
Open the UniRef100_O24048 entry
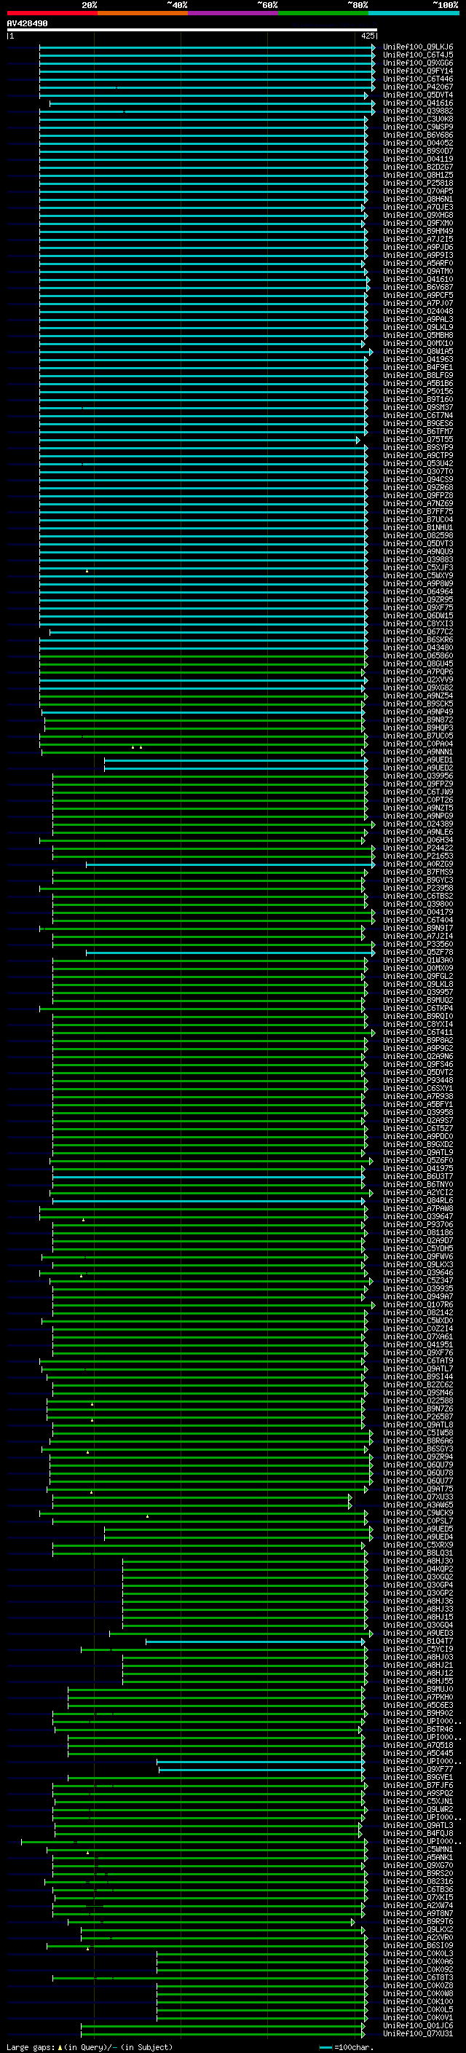click(418, 311)
